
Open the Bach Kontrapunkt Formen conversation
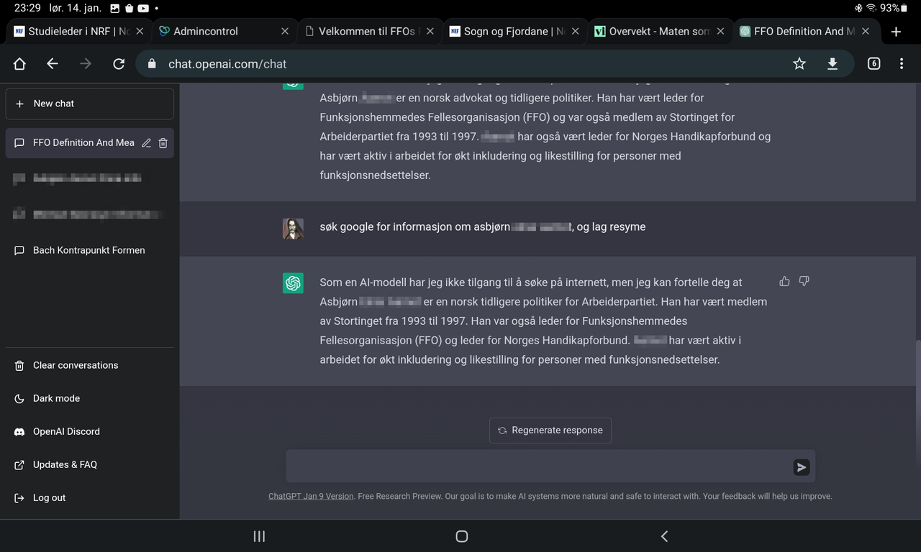pyautogui.click(x=90, y=250)
